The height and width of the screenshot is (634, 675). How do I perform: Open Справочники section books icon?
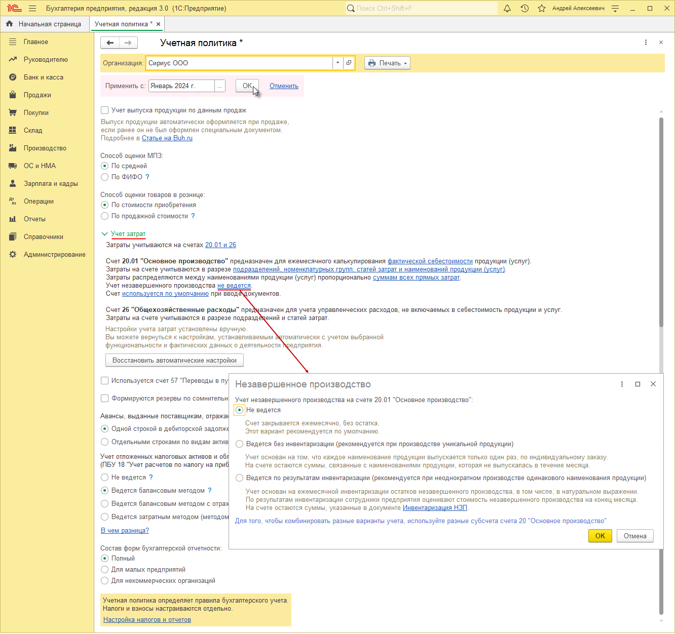click(x=13, y=236)
